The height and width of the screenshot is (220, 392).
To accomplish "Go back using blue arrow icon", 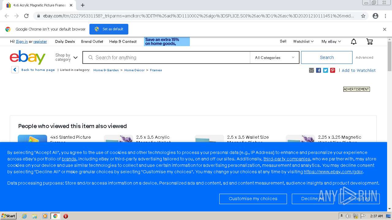I will coord(15,70).
